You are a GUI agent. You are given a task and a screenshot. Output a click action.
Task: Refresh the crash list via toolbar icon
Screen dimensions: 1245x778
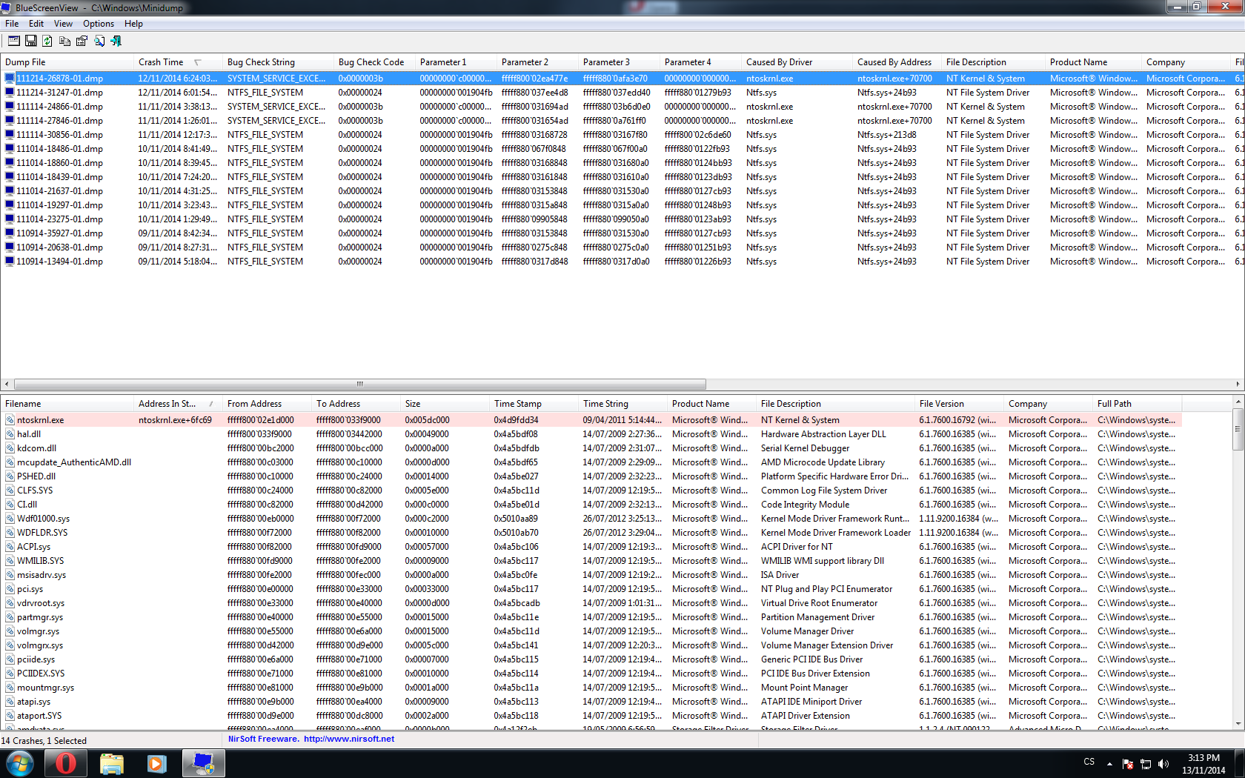pos(47,41)
